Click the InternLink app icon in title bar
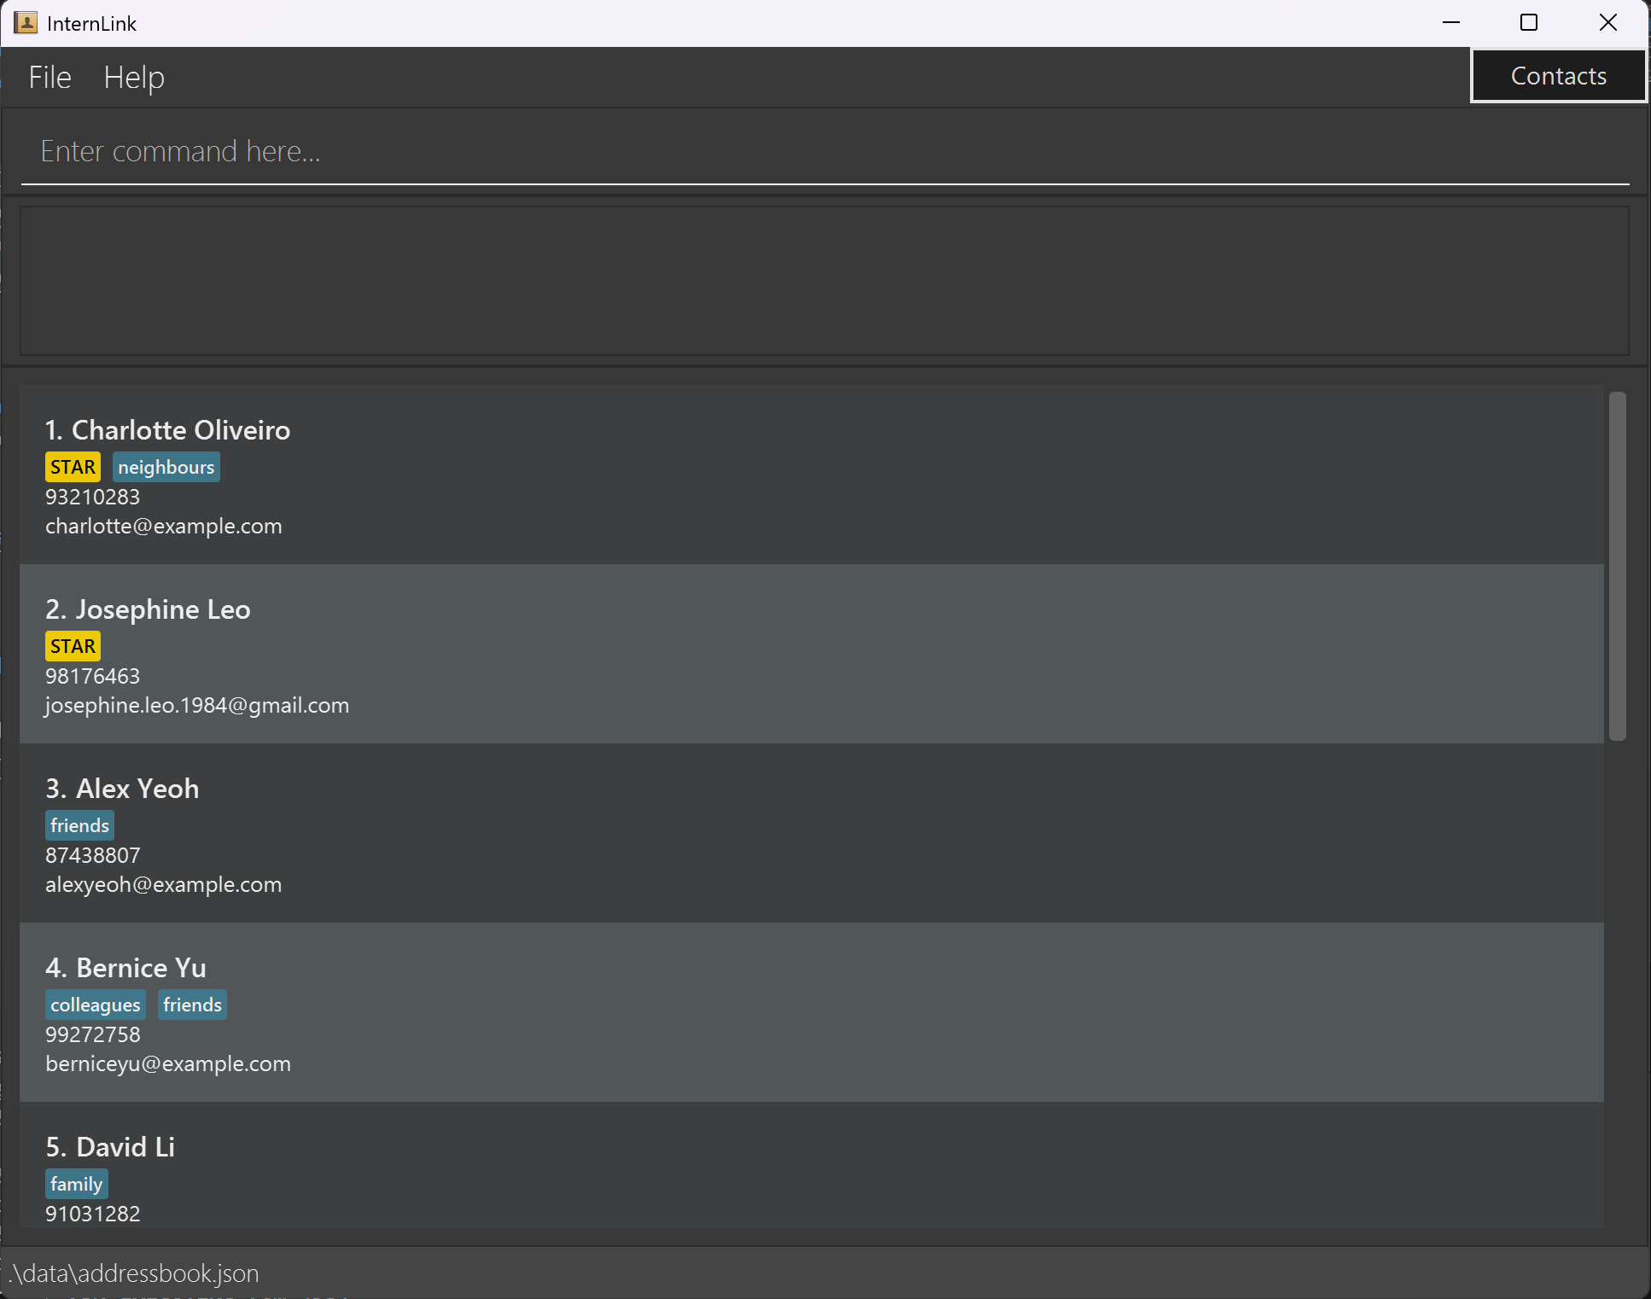Screen dimensions: 1651x1299 tap(26, 23)
